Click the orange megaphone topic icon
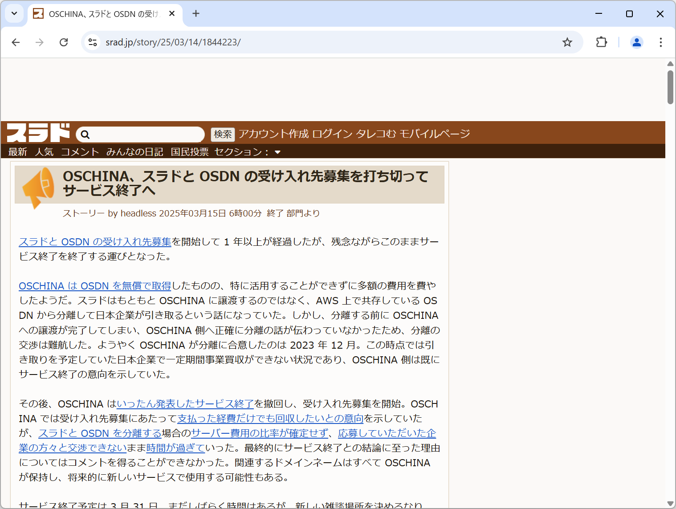Image resolution: width=676 pixels, height=509 pixels. coord(39,187)
